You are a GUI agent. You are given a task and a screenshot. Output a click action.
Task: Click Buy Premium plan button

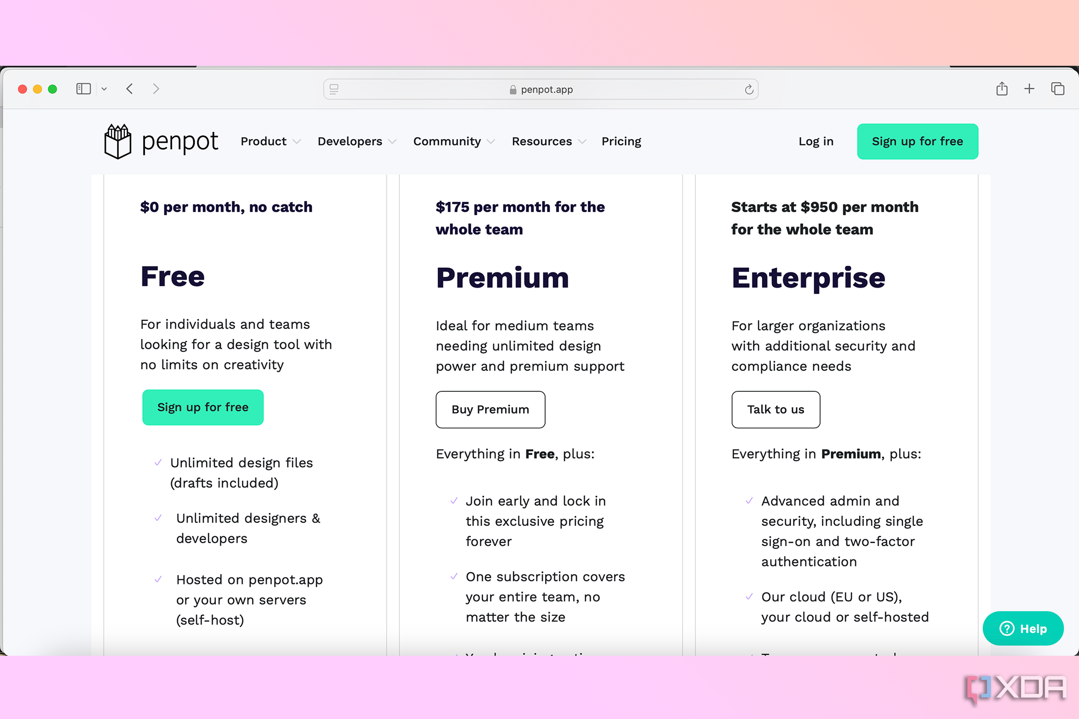490,409
